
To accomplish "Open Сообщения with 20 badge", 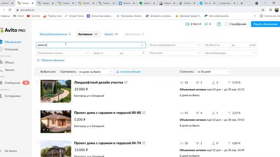I will point(14,83).
